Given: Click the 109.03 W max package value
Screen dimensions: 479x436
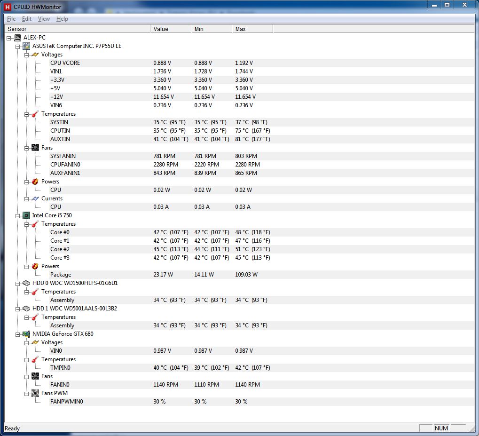Looking at the screenshot, I should (246, 275).
